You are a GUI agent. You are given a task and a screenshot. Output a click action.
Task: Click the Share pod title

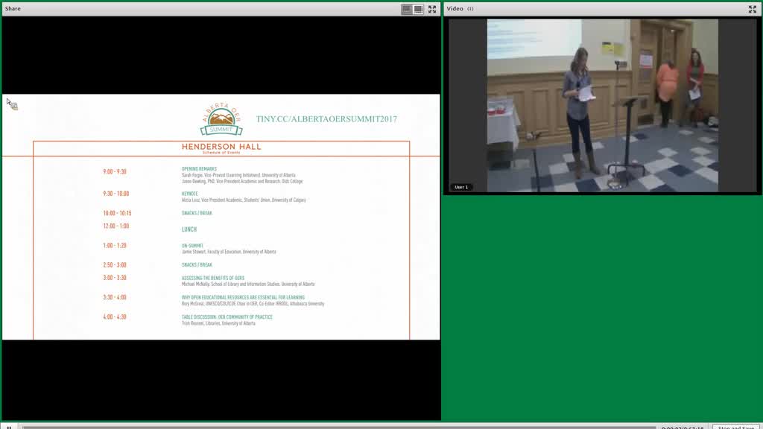pyautogui.click(x=13, y=9)
